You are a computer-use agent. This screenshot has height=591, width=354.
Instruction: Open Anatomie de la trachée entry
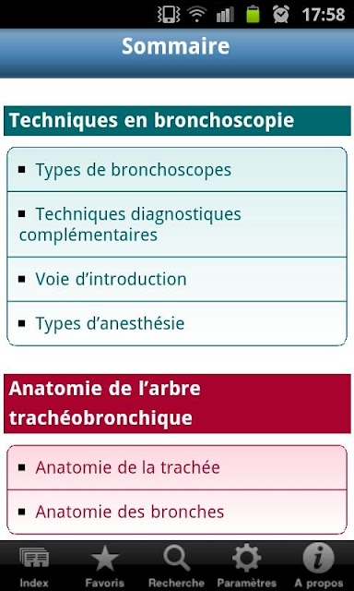coord(177,467)
